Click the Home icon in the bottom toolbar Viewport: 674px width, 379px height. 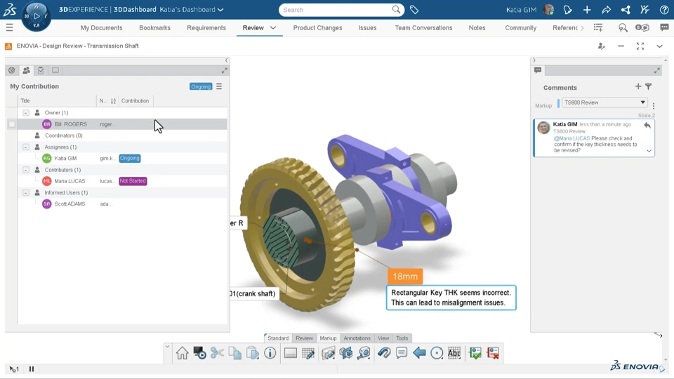182,353
